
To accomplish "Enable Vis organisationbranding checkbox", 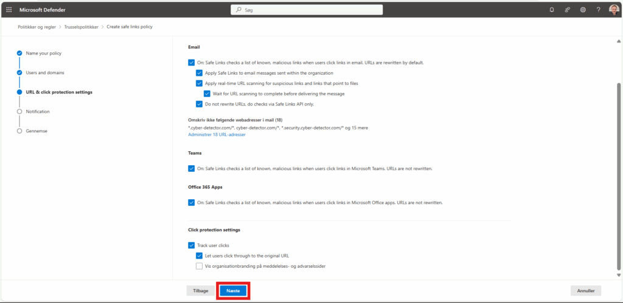I will tap(199, 266).
